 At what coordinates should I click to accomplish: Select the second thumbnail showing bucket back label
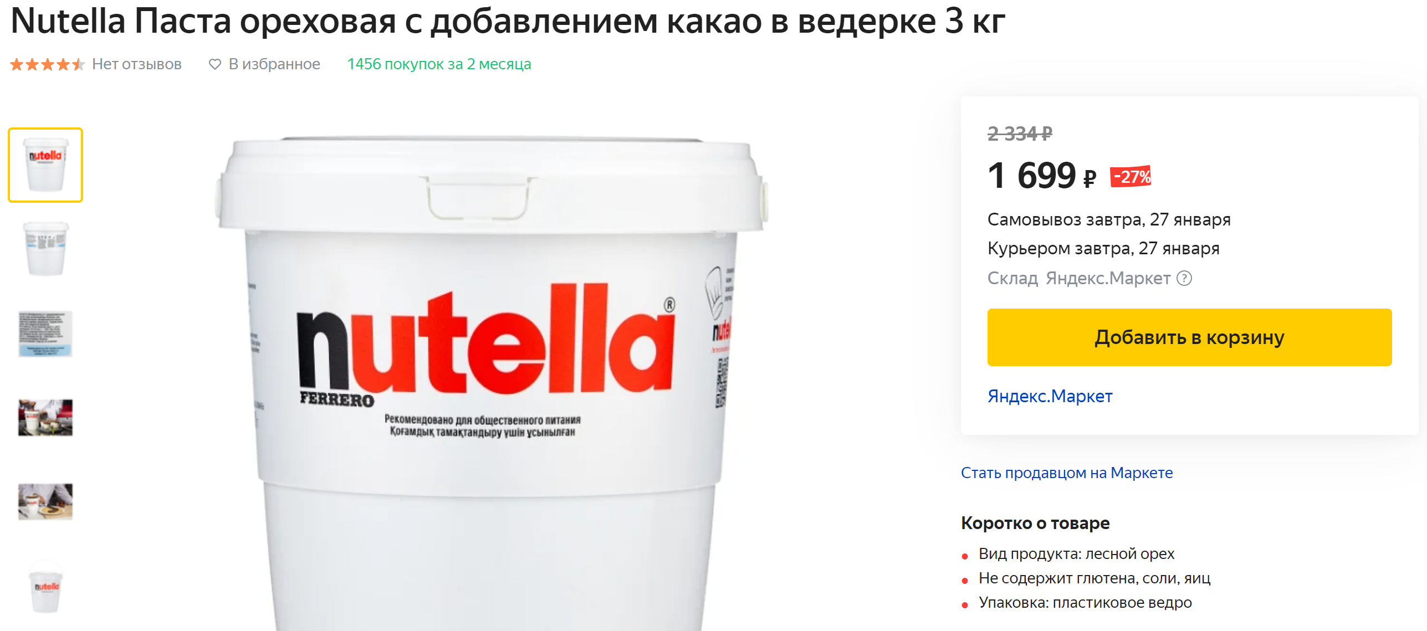[45, 249]
